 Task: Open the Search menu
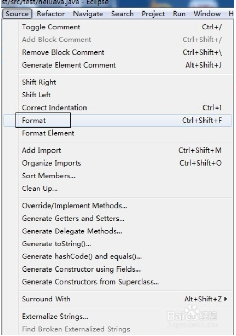122,14
